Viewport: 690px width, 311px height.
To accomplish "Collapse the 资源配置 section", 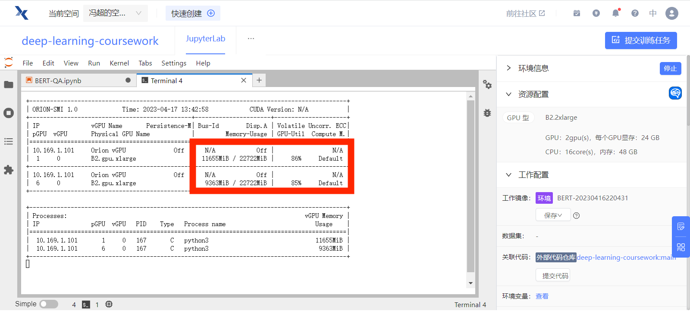I will [509, 94].
